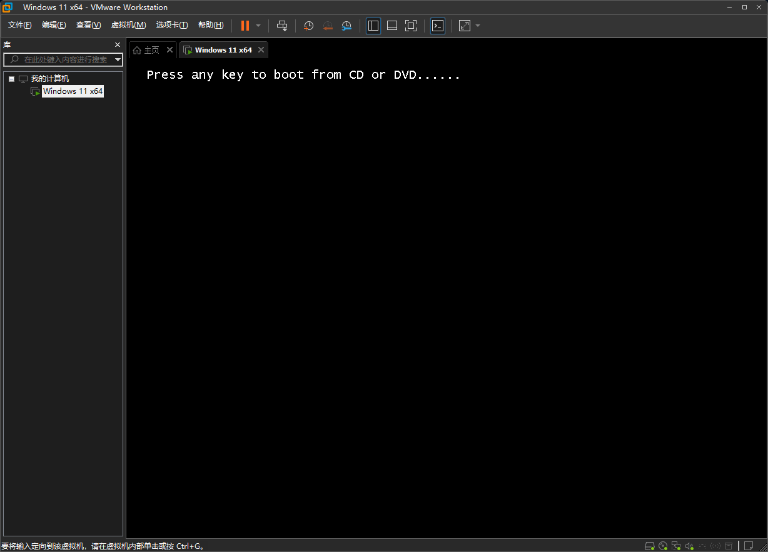Open the 文件(F) menu
Viewport: 768px width, 552px height.
(x=20, y=25)
